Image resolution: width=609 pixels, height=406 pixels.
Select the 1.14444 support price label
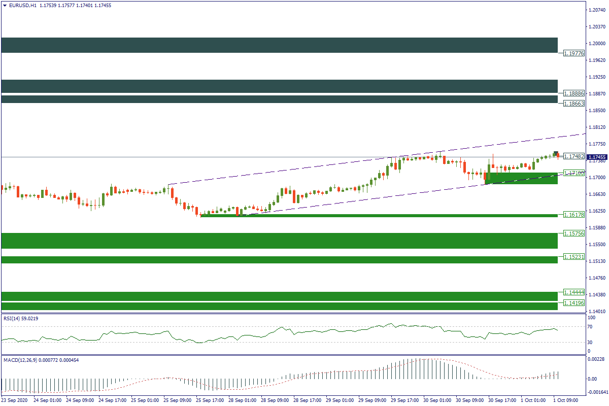tap(574, 293)
